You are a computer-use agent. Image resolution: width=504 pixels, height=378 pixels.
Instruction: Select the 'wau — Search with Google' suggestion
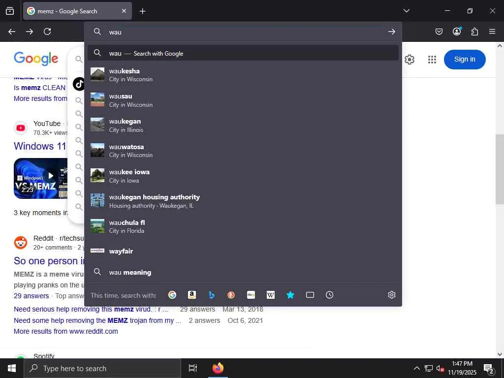tap(243, 53)
